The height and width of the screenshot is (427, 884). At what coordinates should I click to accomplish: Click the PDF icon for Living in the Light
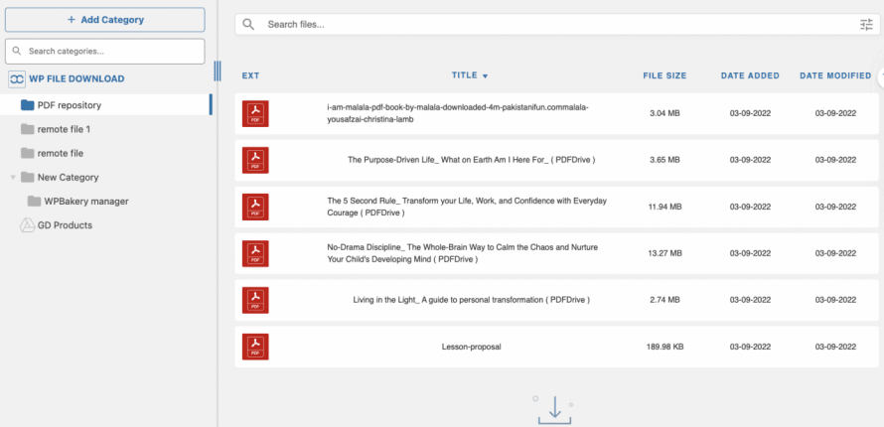[255, 300]
